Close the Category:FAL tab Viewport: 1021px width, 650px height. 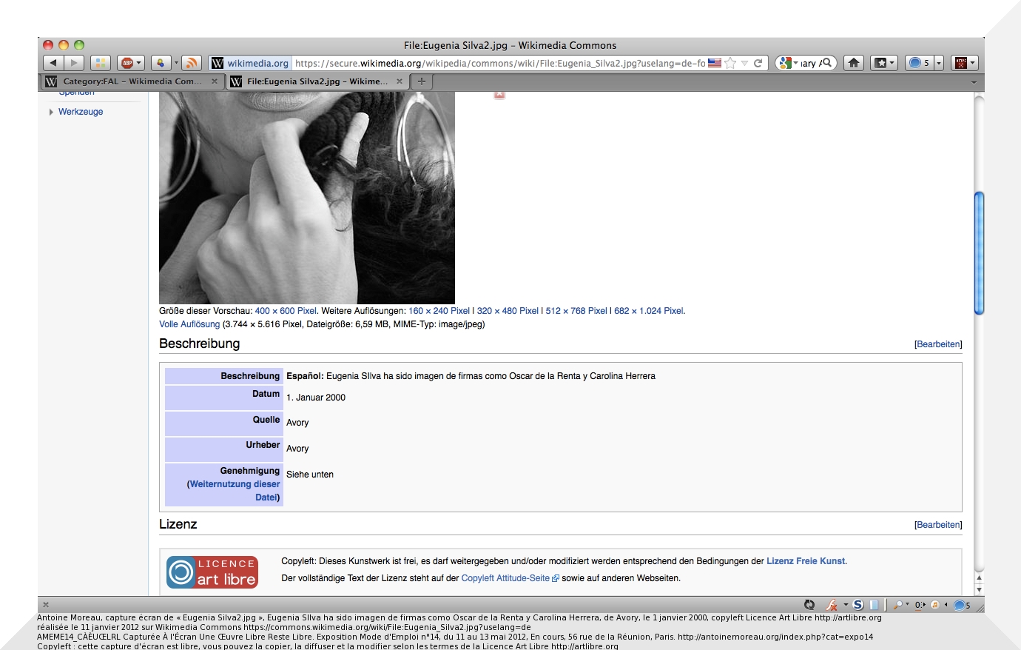(x=215, y=81)
